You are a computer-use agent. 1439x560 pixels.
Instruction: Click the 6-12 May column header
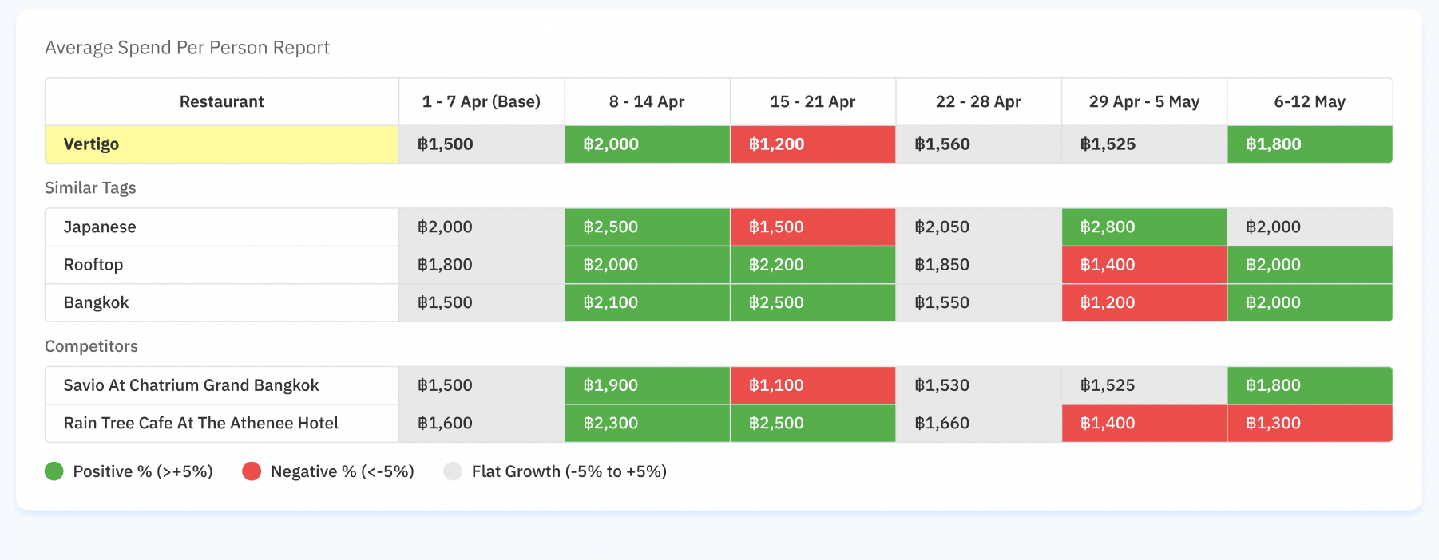coord(1310,101)
